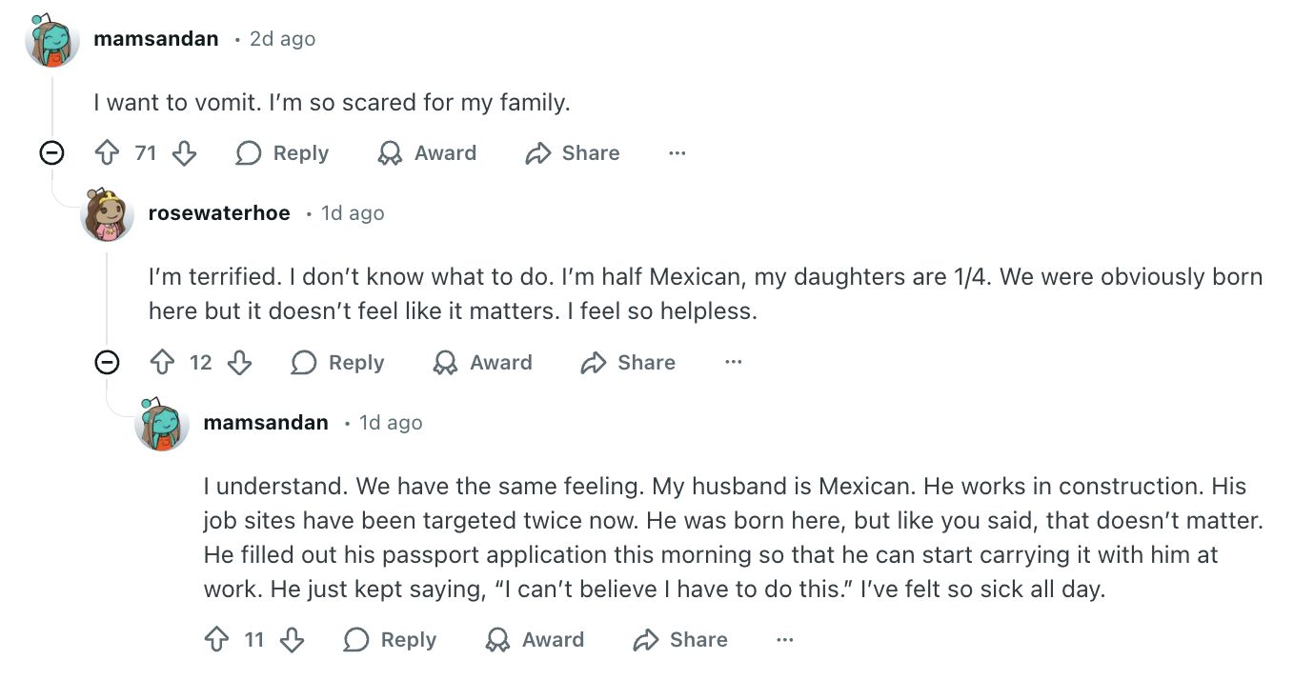
Task: Collapse rosewaterhoe's reply thread
Action: click(x=108, y=362)
